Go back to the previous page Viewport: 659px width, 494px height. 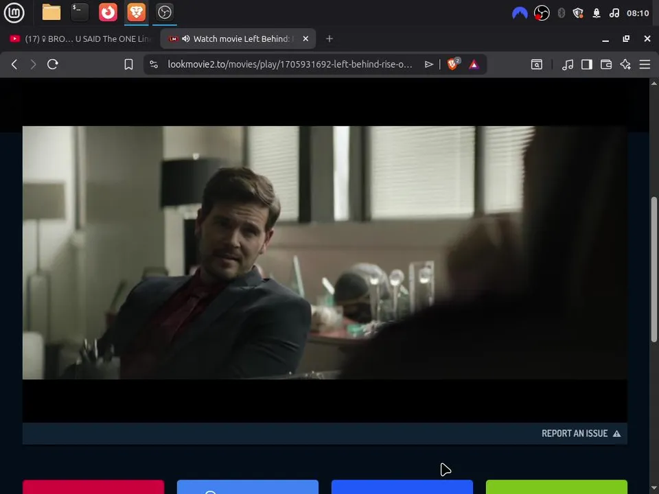[x=14, y=64]
